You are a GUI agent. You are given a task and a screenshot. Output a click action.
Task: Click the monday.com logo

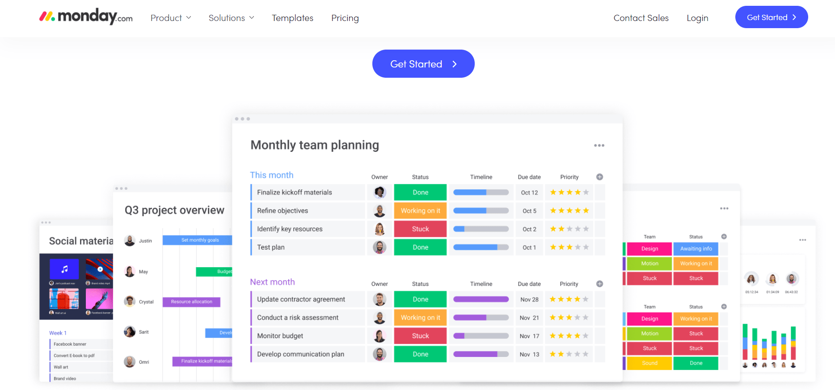(x=86, y=17)
